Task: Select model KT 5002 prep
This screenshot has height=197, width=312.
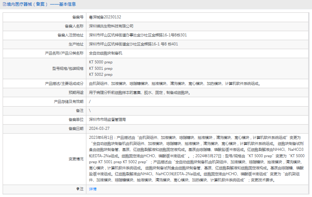Action: click(x=101, y=75)
